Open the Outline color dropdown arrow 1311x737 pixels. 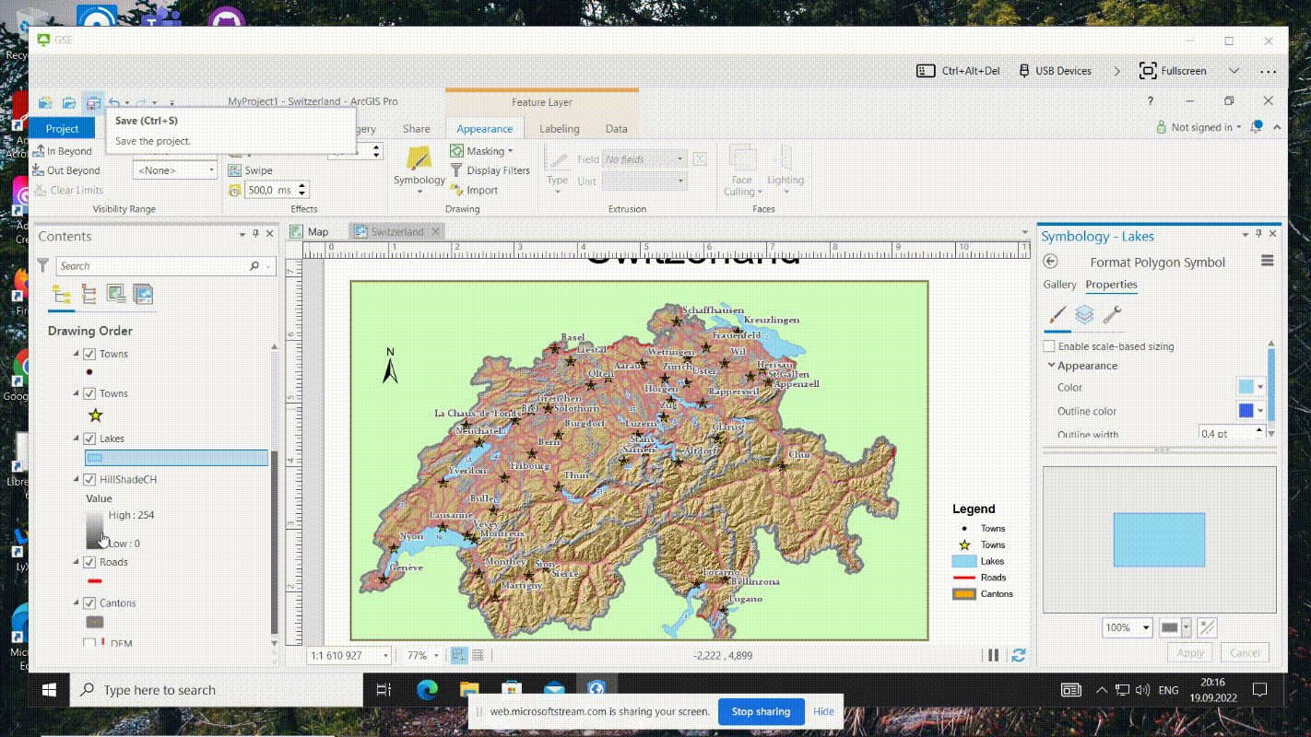pos(1260,411)
